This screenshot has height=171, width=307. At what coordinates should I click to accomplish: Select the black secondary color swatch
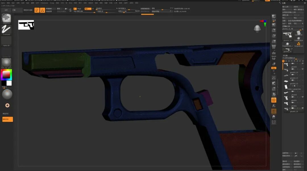click(x=4, y=83)
